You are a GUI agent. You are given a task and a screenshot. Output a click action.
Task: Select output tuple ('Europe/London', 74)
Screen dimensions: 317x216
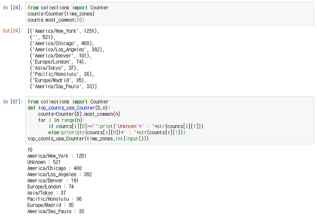pyautogui.click(x=58, y=62)
